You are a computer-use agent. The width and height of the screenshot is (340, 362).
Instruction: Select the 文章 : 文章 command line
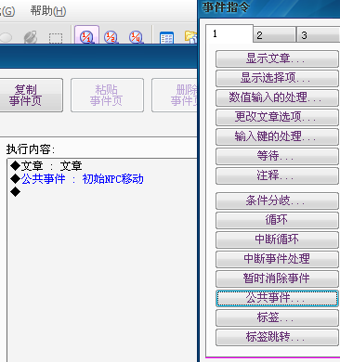(x=46, y=166)
